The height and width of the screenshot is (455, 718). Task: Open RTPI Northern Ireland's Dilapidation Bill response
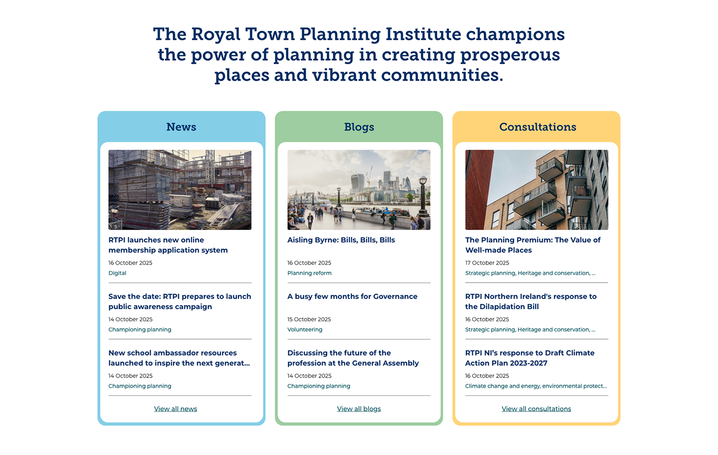point(531,301)
